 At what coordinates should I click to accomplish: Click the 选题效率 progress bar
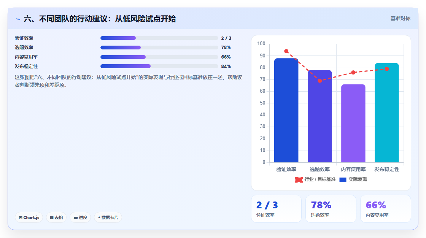click(x=159, y=48)
